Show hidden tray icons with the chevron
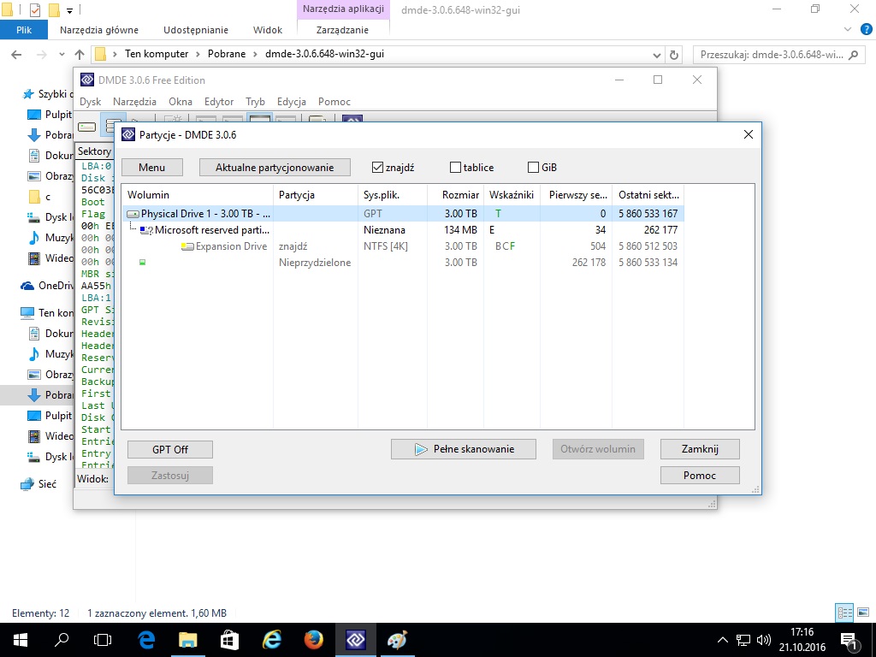This screenshot has width=876, height=657. tap(722, 640)
